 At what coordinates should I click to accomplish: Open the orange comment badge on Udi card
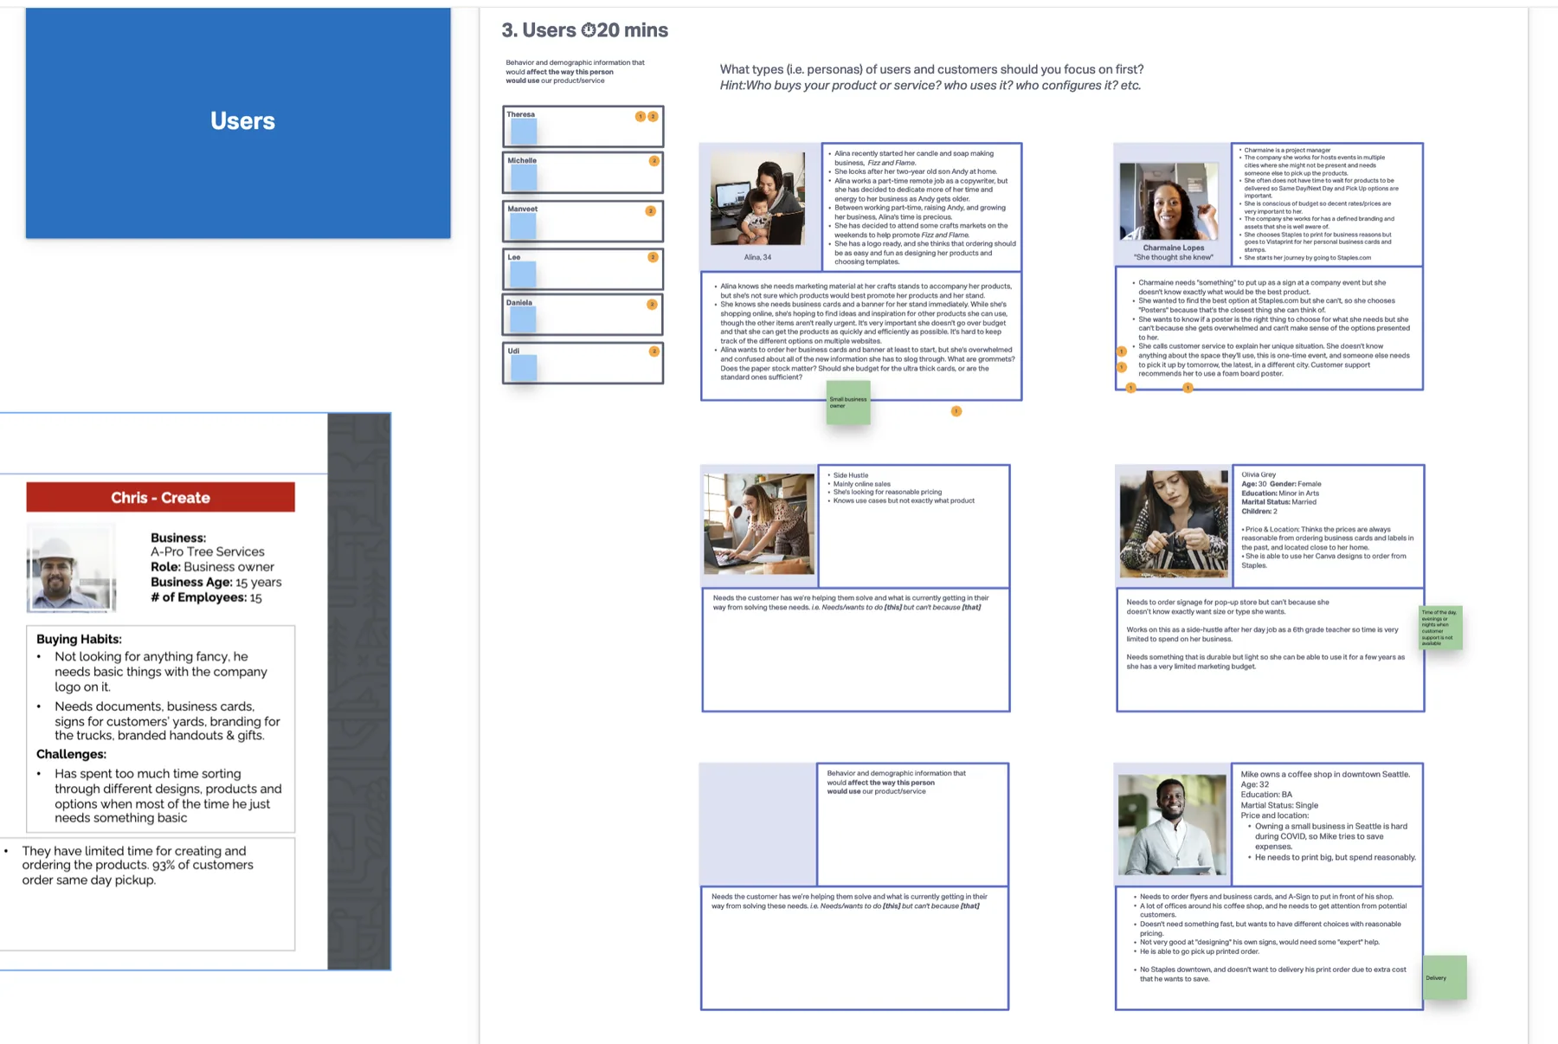coord(653,351)
